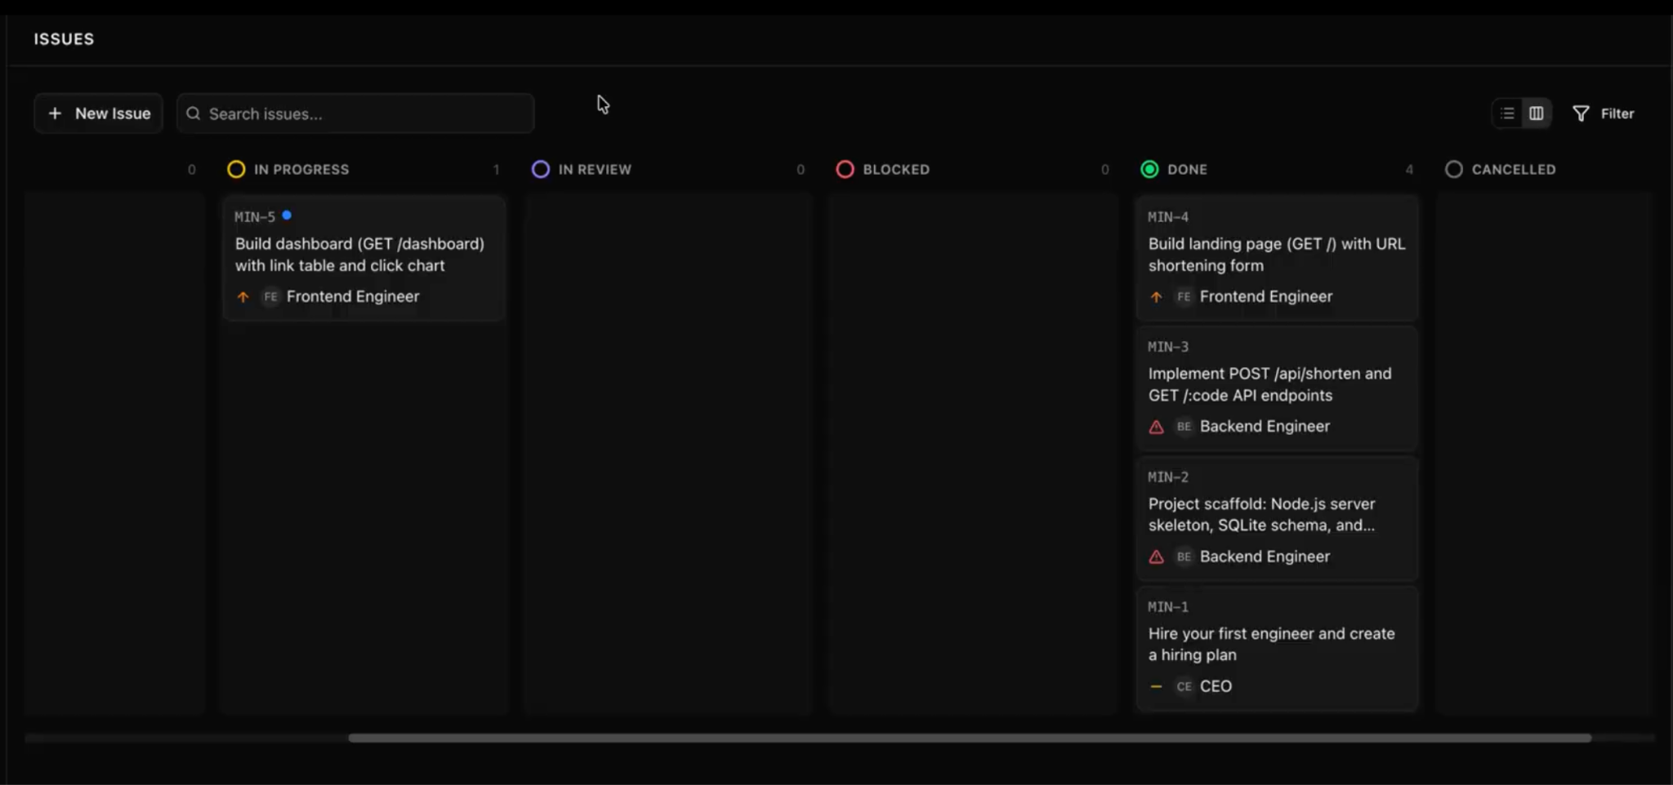Click the Blocked red status circle
The image size is (1673, 785).
pyautogui.click(x=845, y=169)
